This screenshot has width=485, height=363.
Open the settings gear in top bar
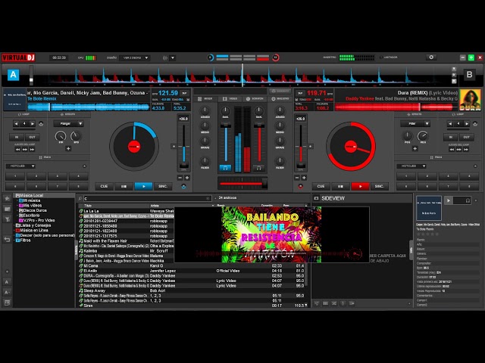(431, 57)
